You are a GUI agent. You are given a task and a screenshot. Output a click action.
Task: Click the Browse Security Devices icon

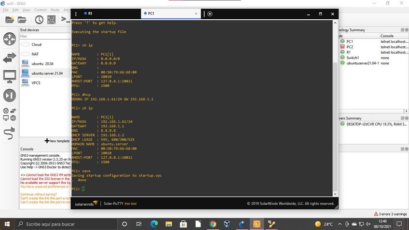10,95
